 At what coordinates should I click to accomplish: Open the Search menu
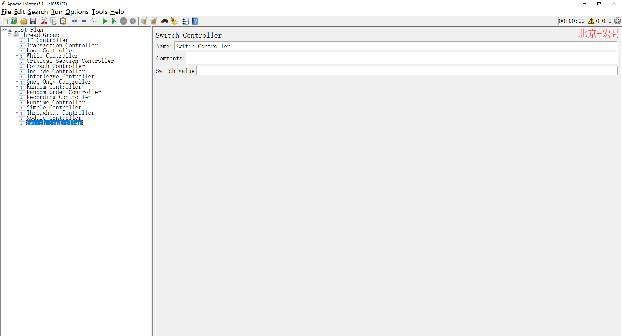point(38,12)
